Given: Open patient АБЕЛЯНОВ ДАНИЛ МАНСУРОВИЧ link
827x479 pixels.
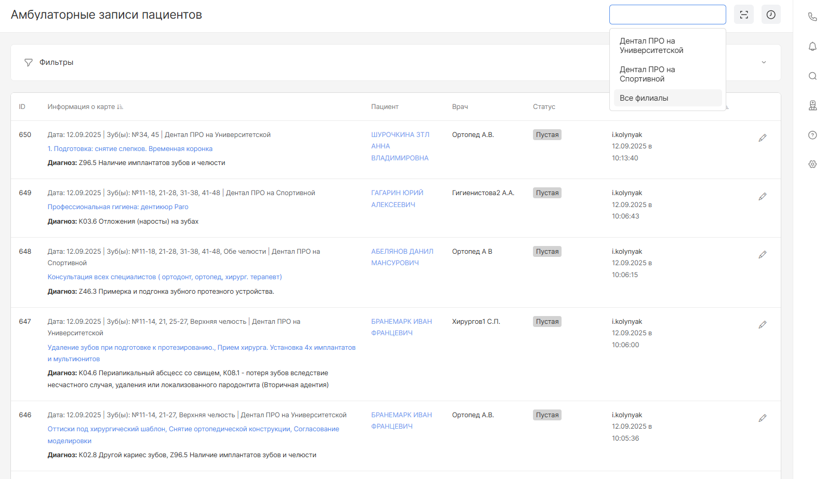Looking at the screenshot, I should point(402,257).
